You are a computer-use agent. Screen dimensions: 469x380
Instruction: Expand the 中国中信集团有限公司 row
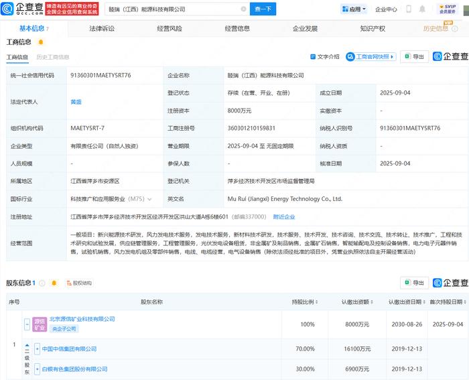click(x=37, y=349)
